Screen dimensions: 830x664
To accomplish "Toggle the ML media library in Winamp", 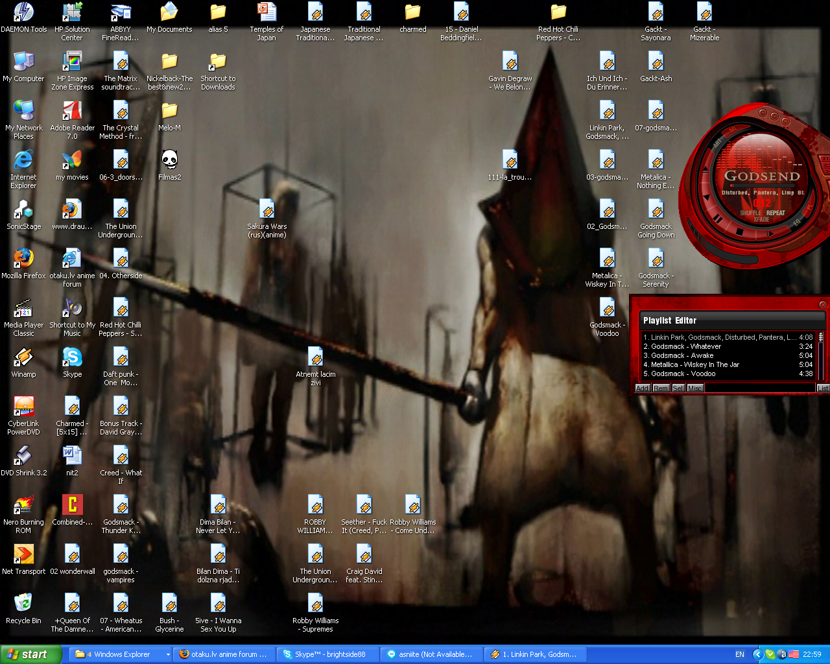I will tap(733, 130).
